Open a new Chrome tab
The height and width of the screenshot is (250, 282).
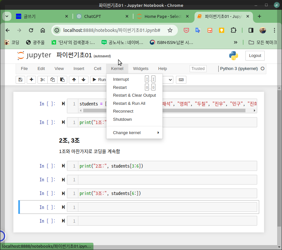[x=259, y=16]
